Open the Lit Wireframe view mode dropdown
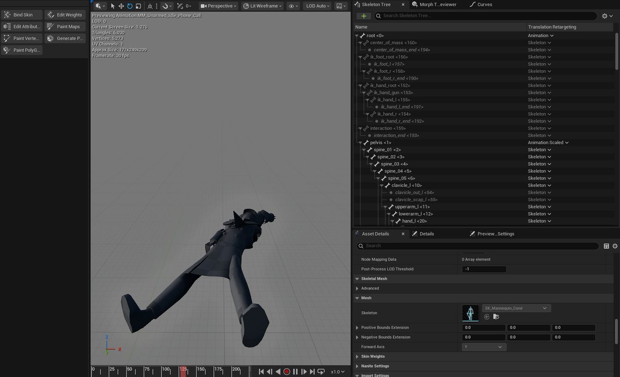 tap(262, 6)
